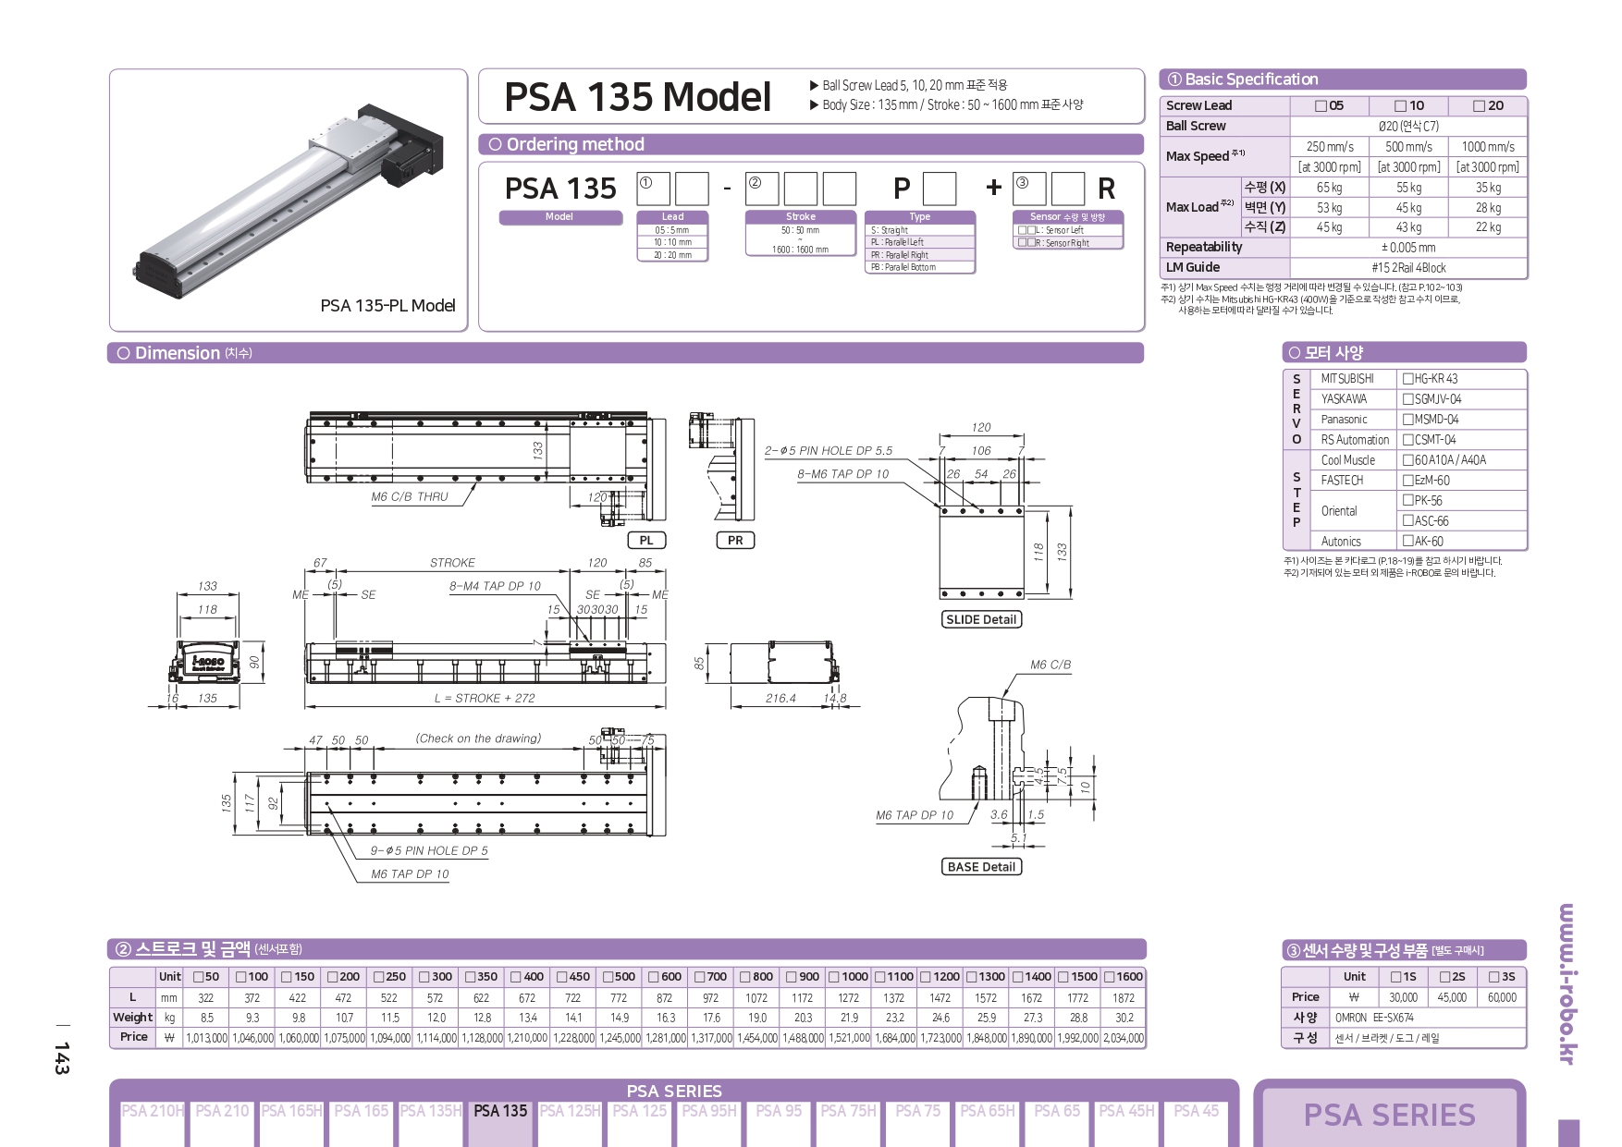Tick the Screw Lead 20 checkbox
This screenshot has height=1147, width=1622.
tap(1479, 106)
